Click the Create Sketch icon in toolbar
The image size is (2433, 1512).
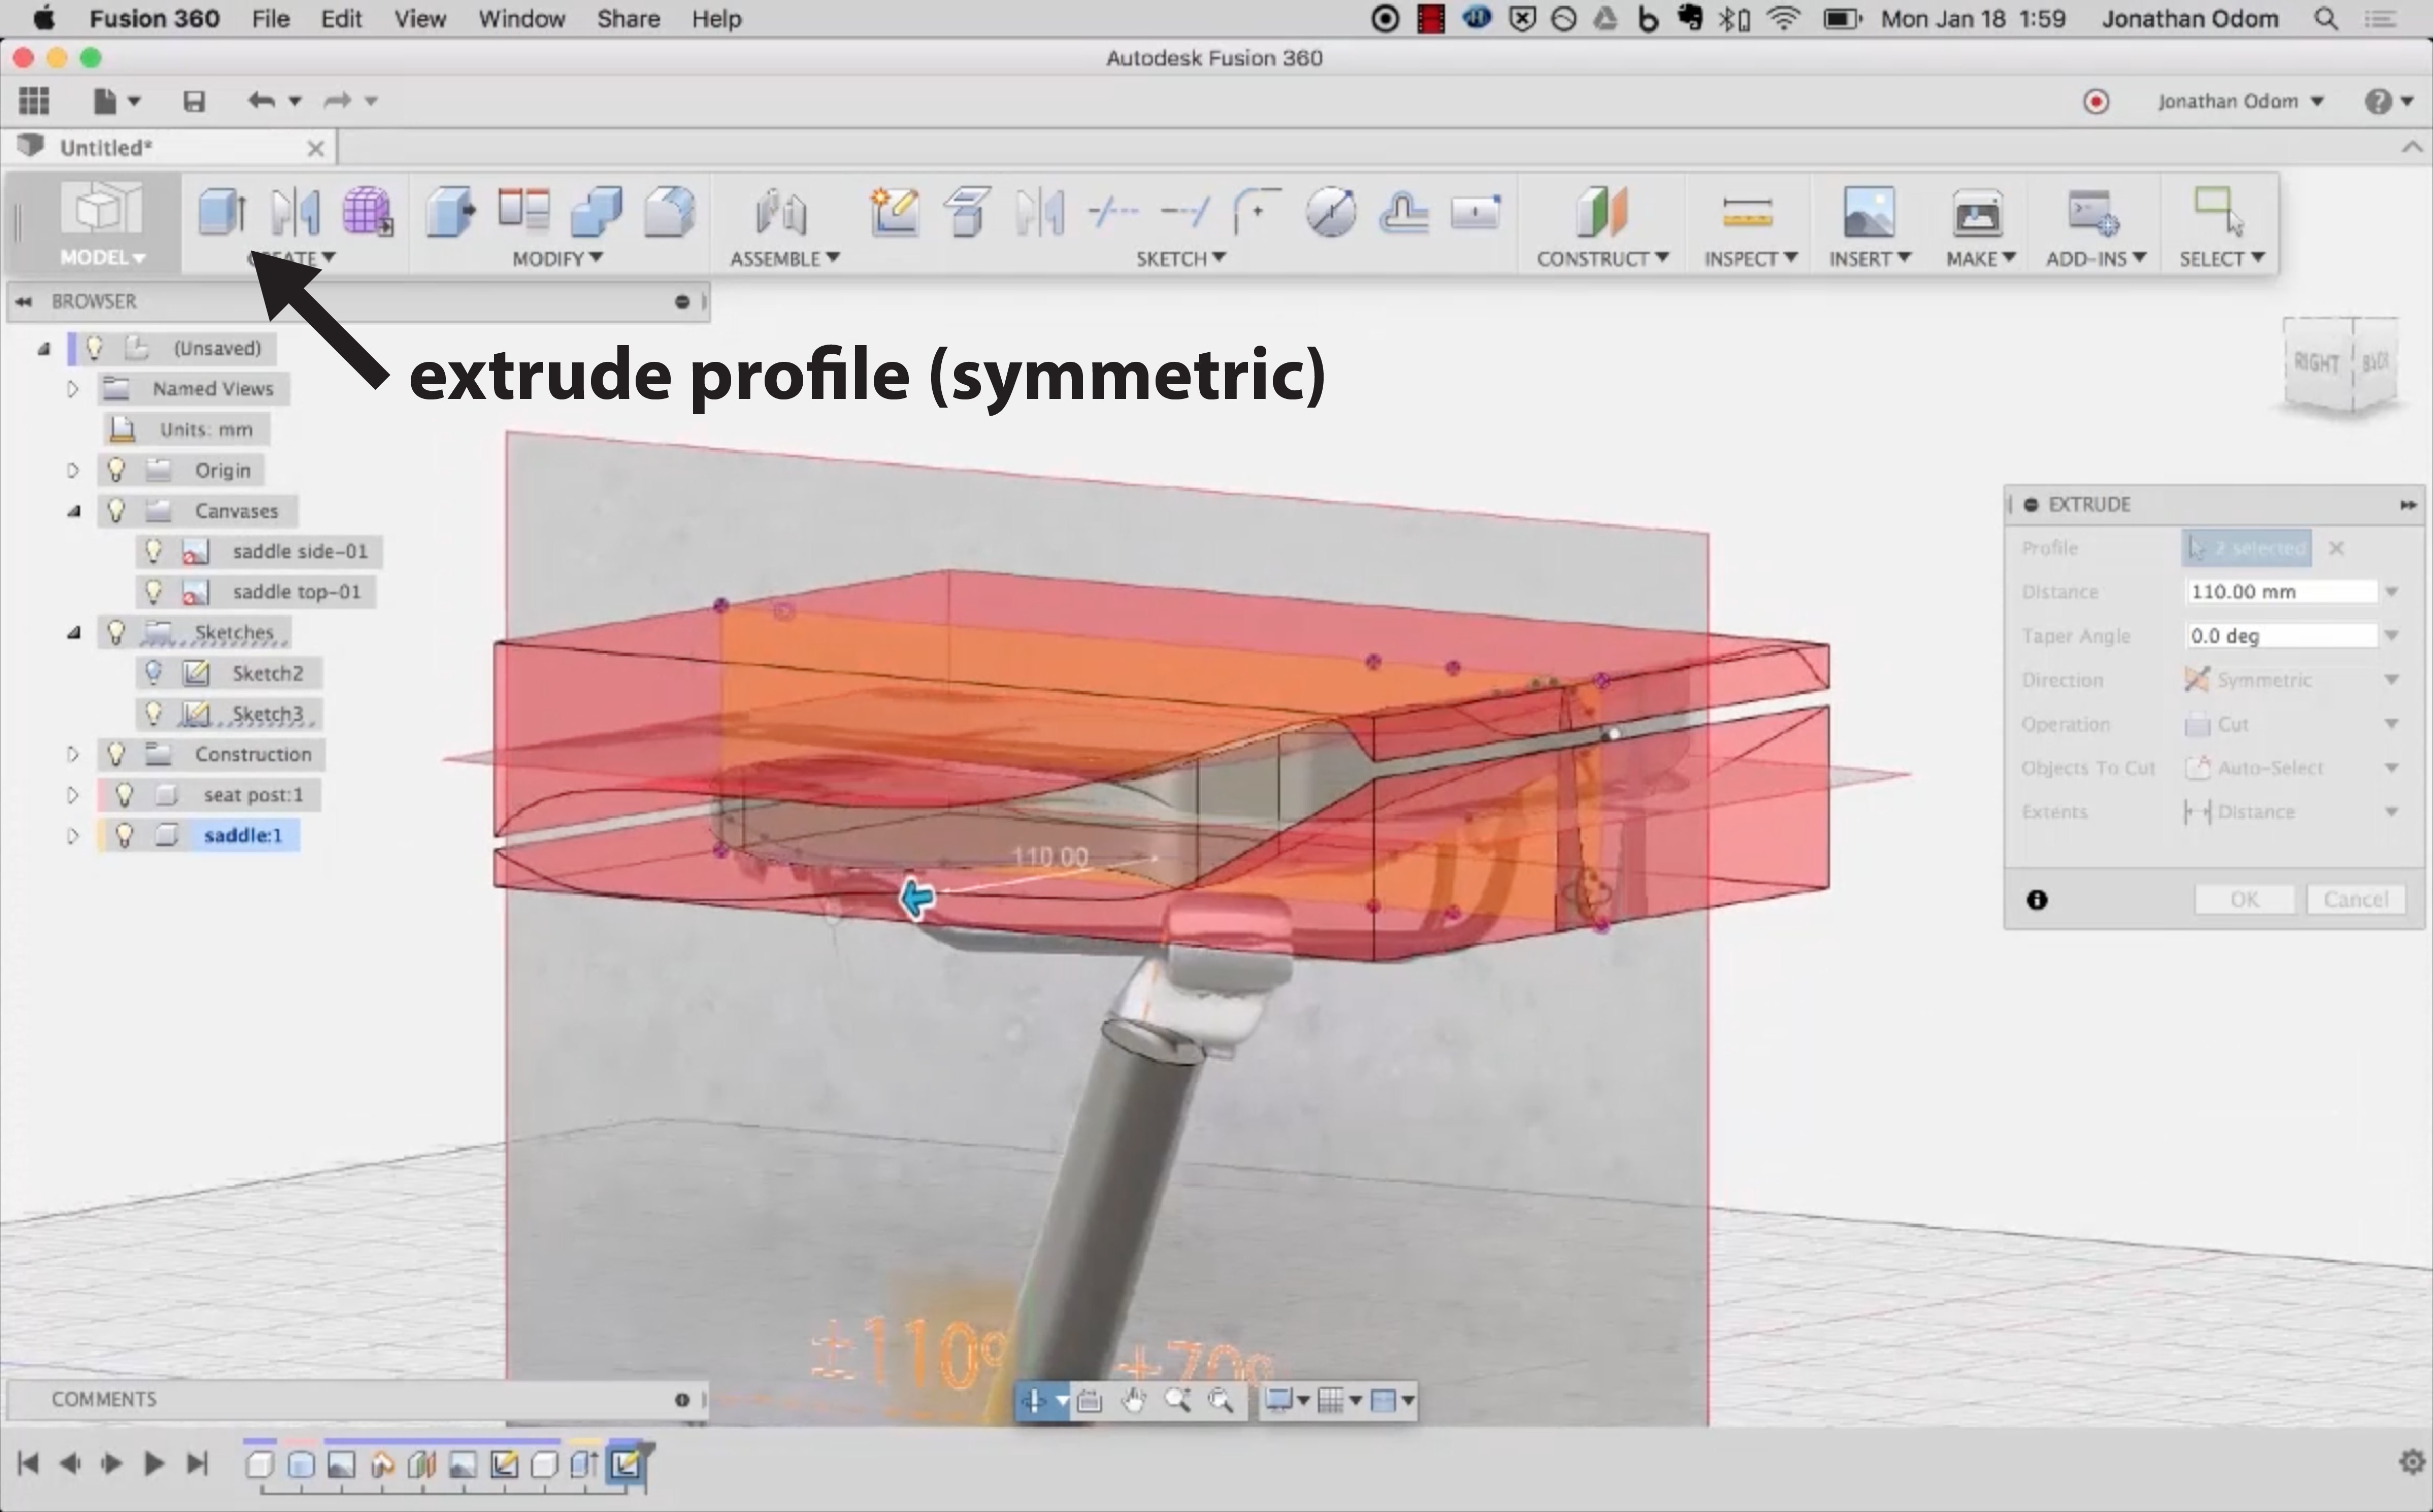tap(895, 211)
